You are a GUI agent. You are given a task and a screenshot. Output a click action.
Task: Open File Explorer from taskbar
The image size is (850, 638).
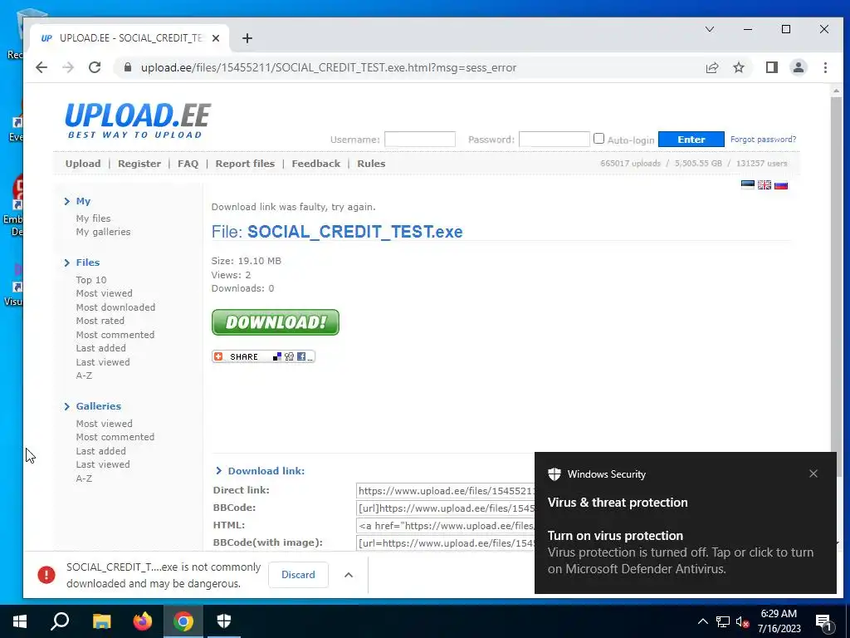point(101,621)
